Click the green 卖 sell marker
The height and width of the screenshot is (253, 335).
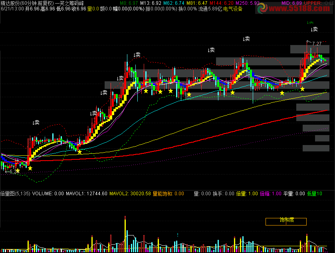tap(310, 22)
